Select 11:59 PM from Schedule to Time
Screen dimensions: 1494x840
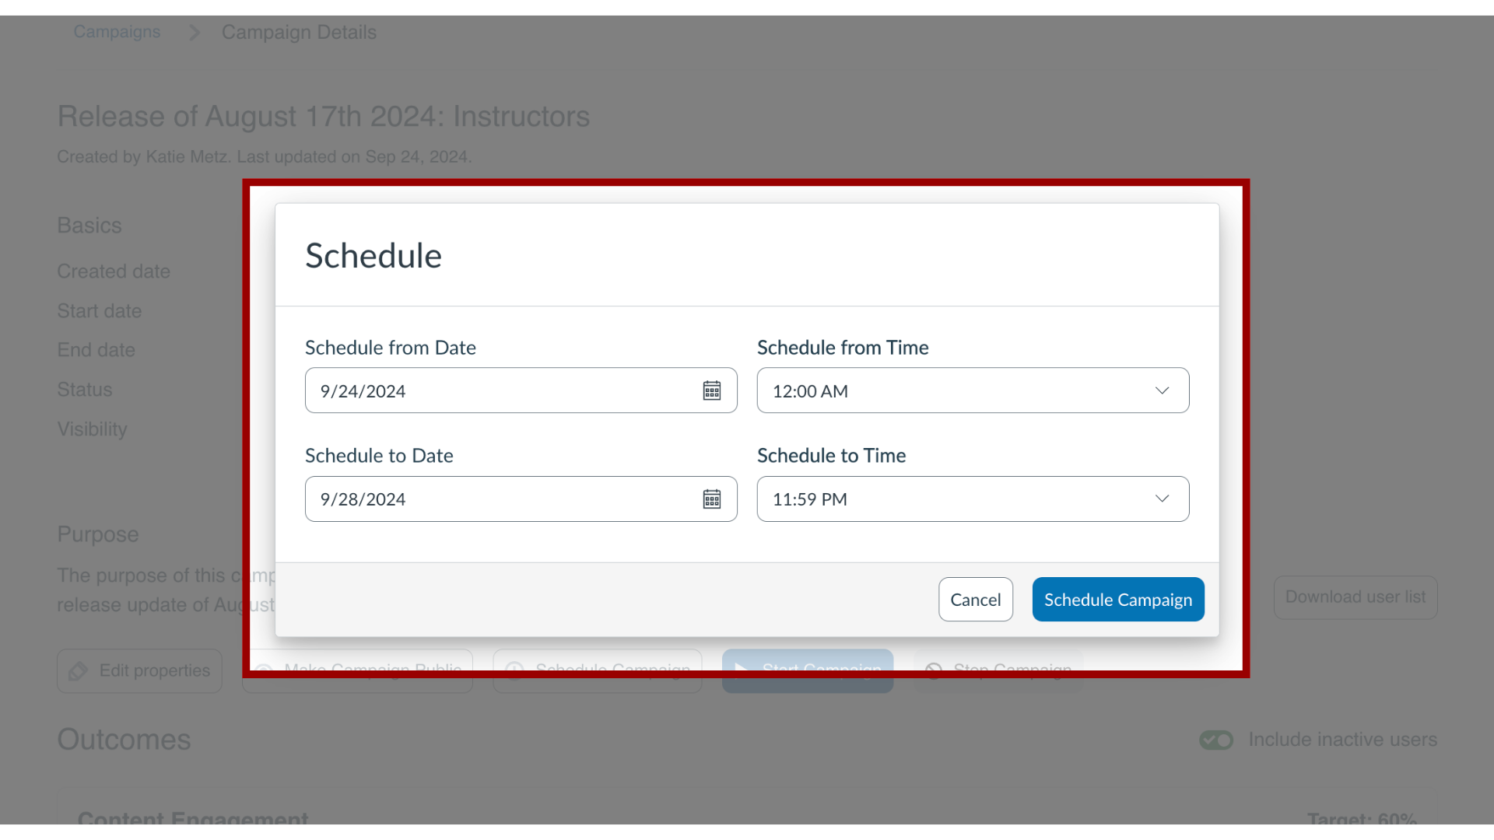[x=973, y=499]
